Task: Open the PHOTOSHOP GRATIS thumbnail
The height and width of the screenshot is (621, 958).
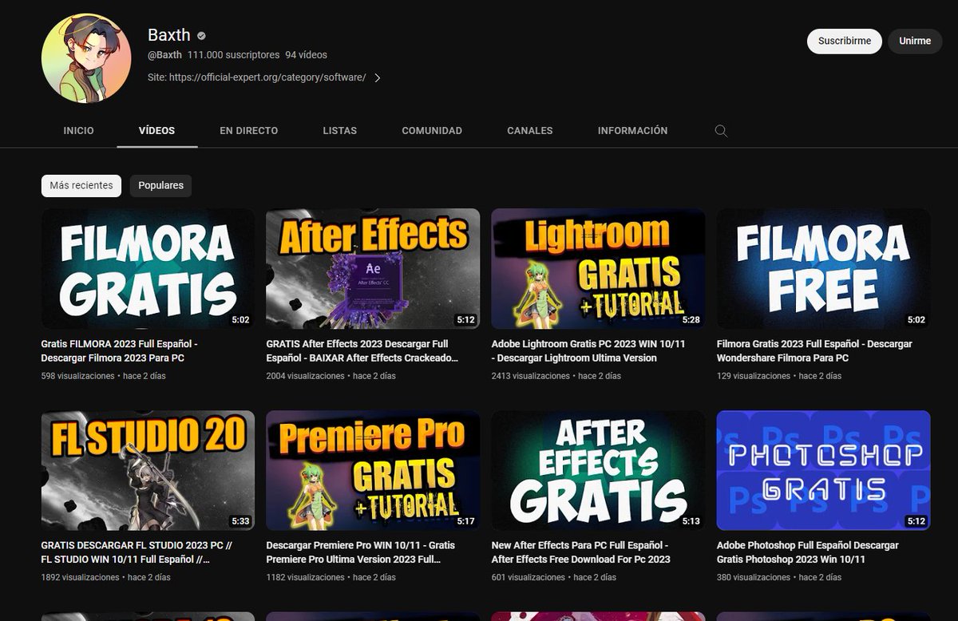Action: (x=823, y=470)
